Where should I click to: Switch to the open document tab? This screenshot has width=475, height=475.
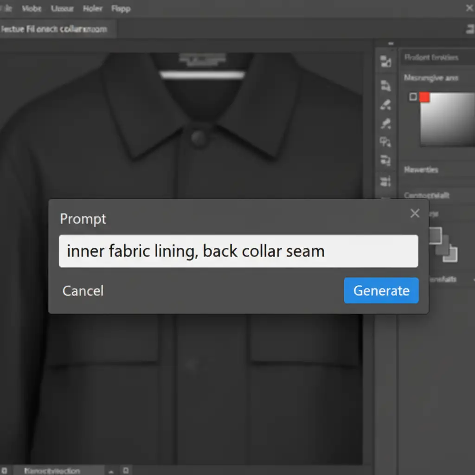(54, 29)
